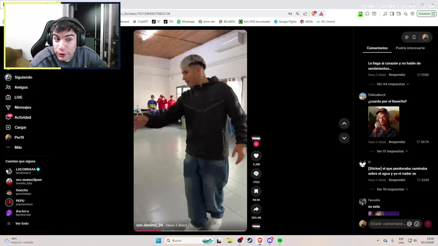This screenshot has width=438, height=246.
Task: Click in the Añadir comentario field
Action: click(388, 224)
